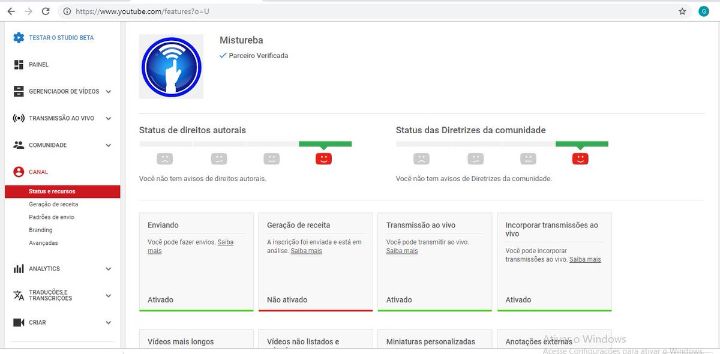
Task: Click the Analytics bar chart icon
Action: pos(19,269)
